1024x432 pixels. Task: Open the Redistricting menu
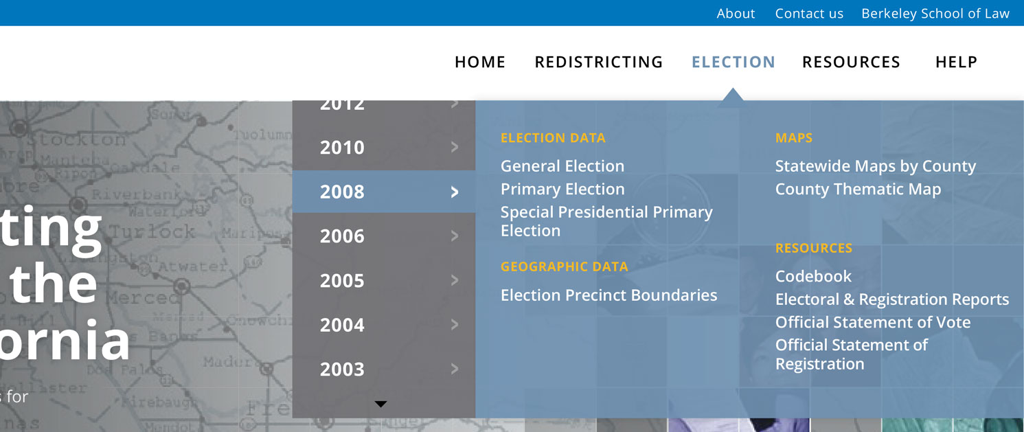point(599,62)
